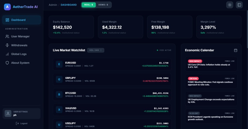Screen dimensions: 248x129
Task: Open About System page
Action: click(22, 63)
